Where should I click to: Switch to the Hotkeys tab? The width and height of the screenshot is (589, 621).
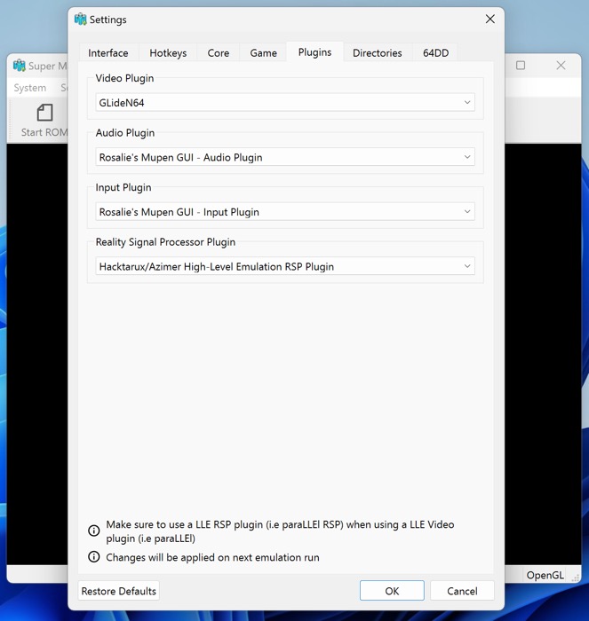pos(168,52)
